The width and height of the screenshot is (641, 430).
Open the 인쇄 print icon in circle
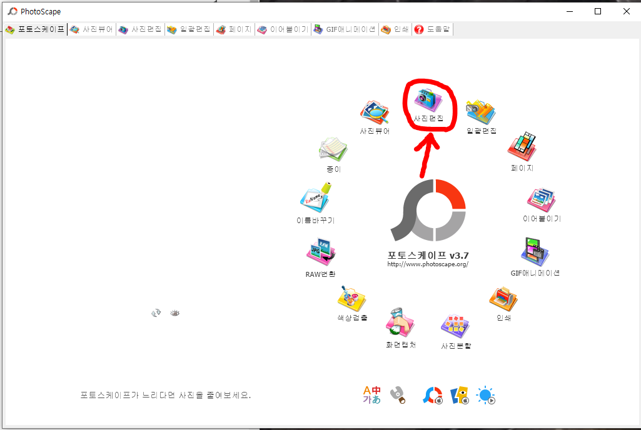tap(503, 299)
